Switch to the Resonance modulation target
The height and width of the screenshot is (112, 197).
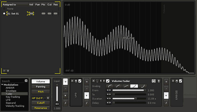(x=41, y=108)
